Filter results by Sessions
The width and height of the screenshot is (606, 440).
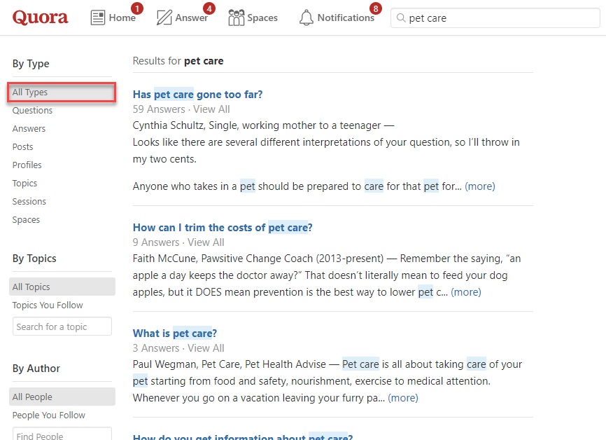pyautogui.click(x=29, y=201)
